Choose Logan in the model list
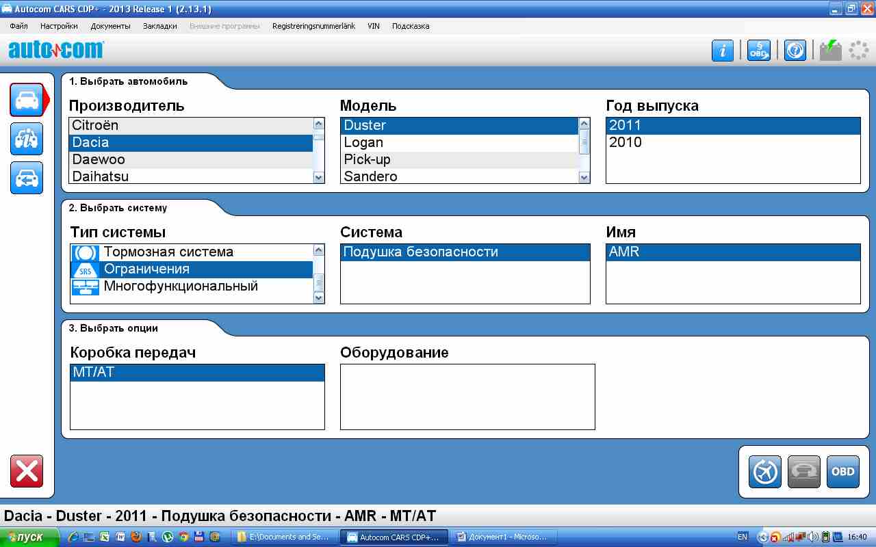 [x=459, y=142]
